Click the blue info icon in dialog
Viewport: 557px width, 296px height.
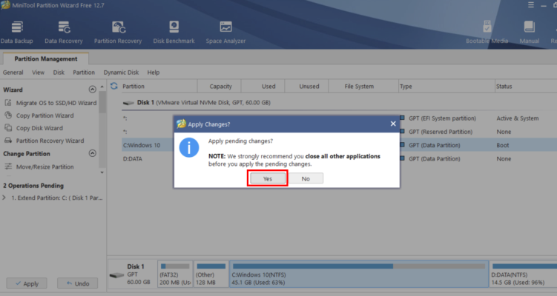(x=189, y=147)
